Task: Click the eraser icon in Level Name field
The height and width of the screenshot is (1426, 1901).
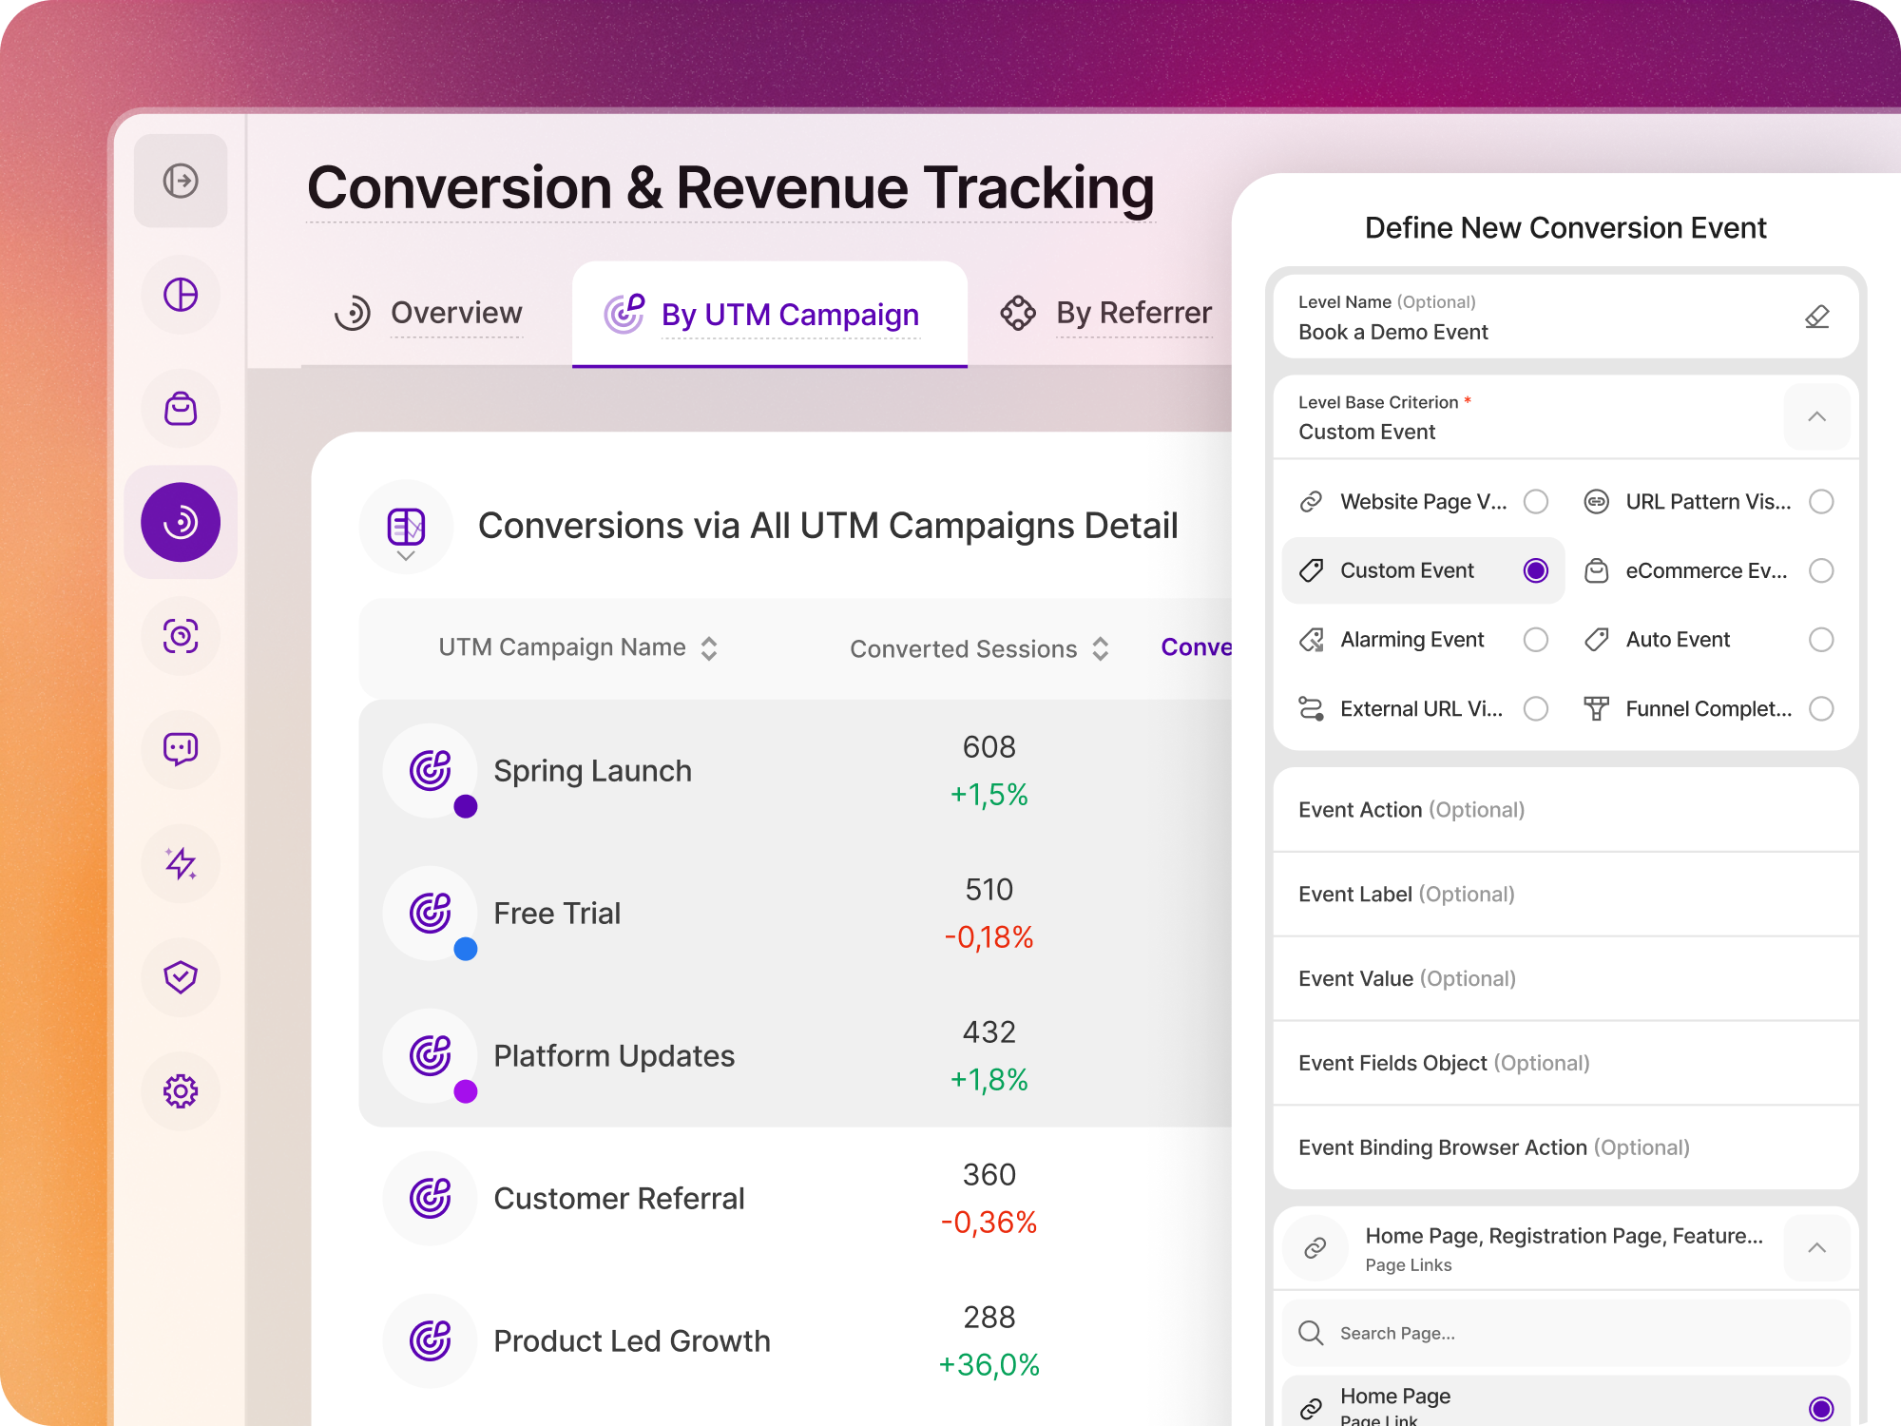Action: pyautogui.click(x=1816, y=318)
